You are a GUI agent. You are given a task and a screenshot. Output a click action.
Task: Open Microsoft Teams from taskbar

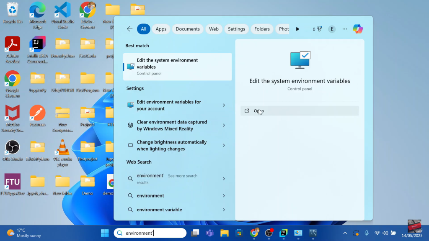click(x=210, y=233)
